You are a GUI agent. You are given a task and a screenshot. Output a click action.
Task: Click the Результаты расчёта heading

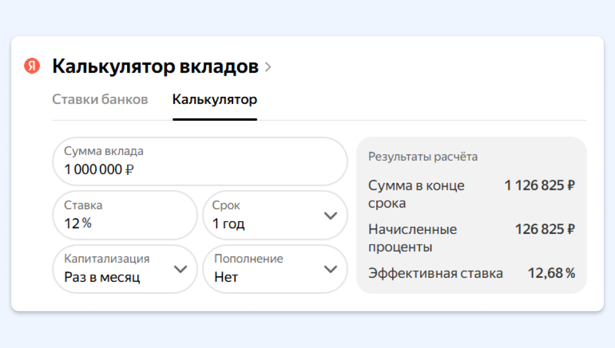pyautogui.click(x=423, y=157)
